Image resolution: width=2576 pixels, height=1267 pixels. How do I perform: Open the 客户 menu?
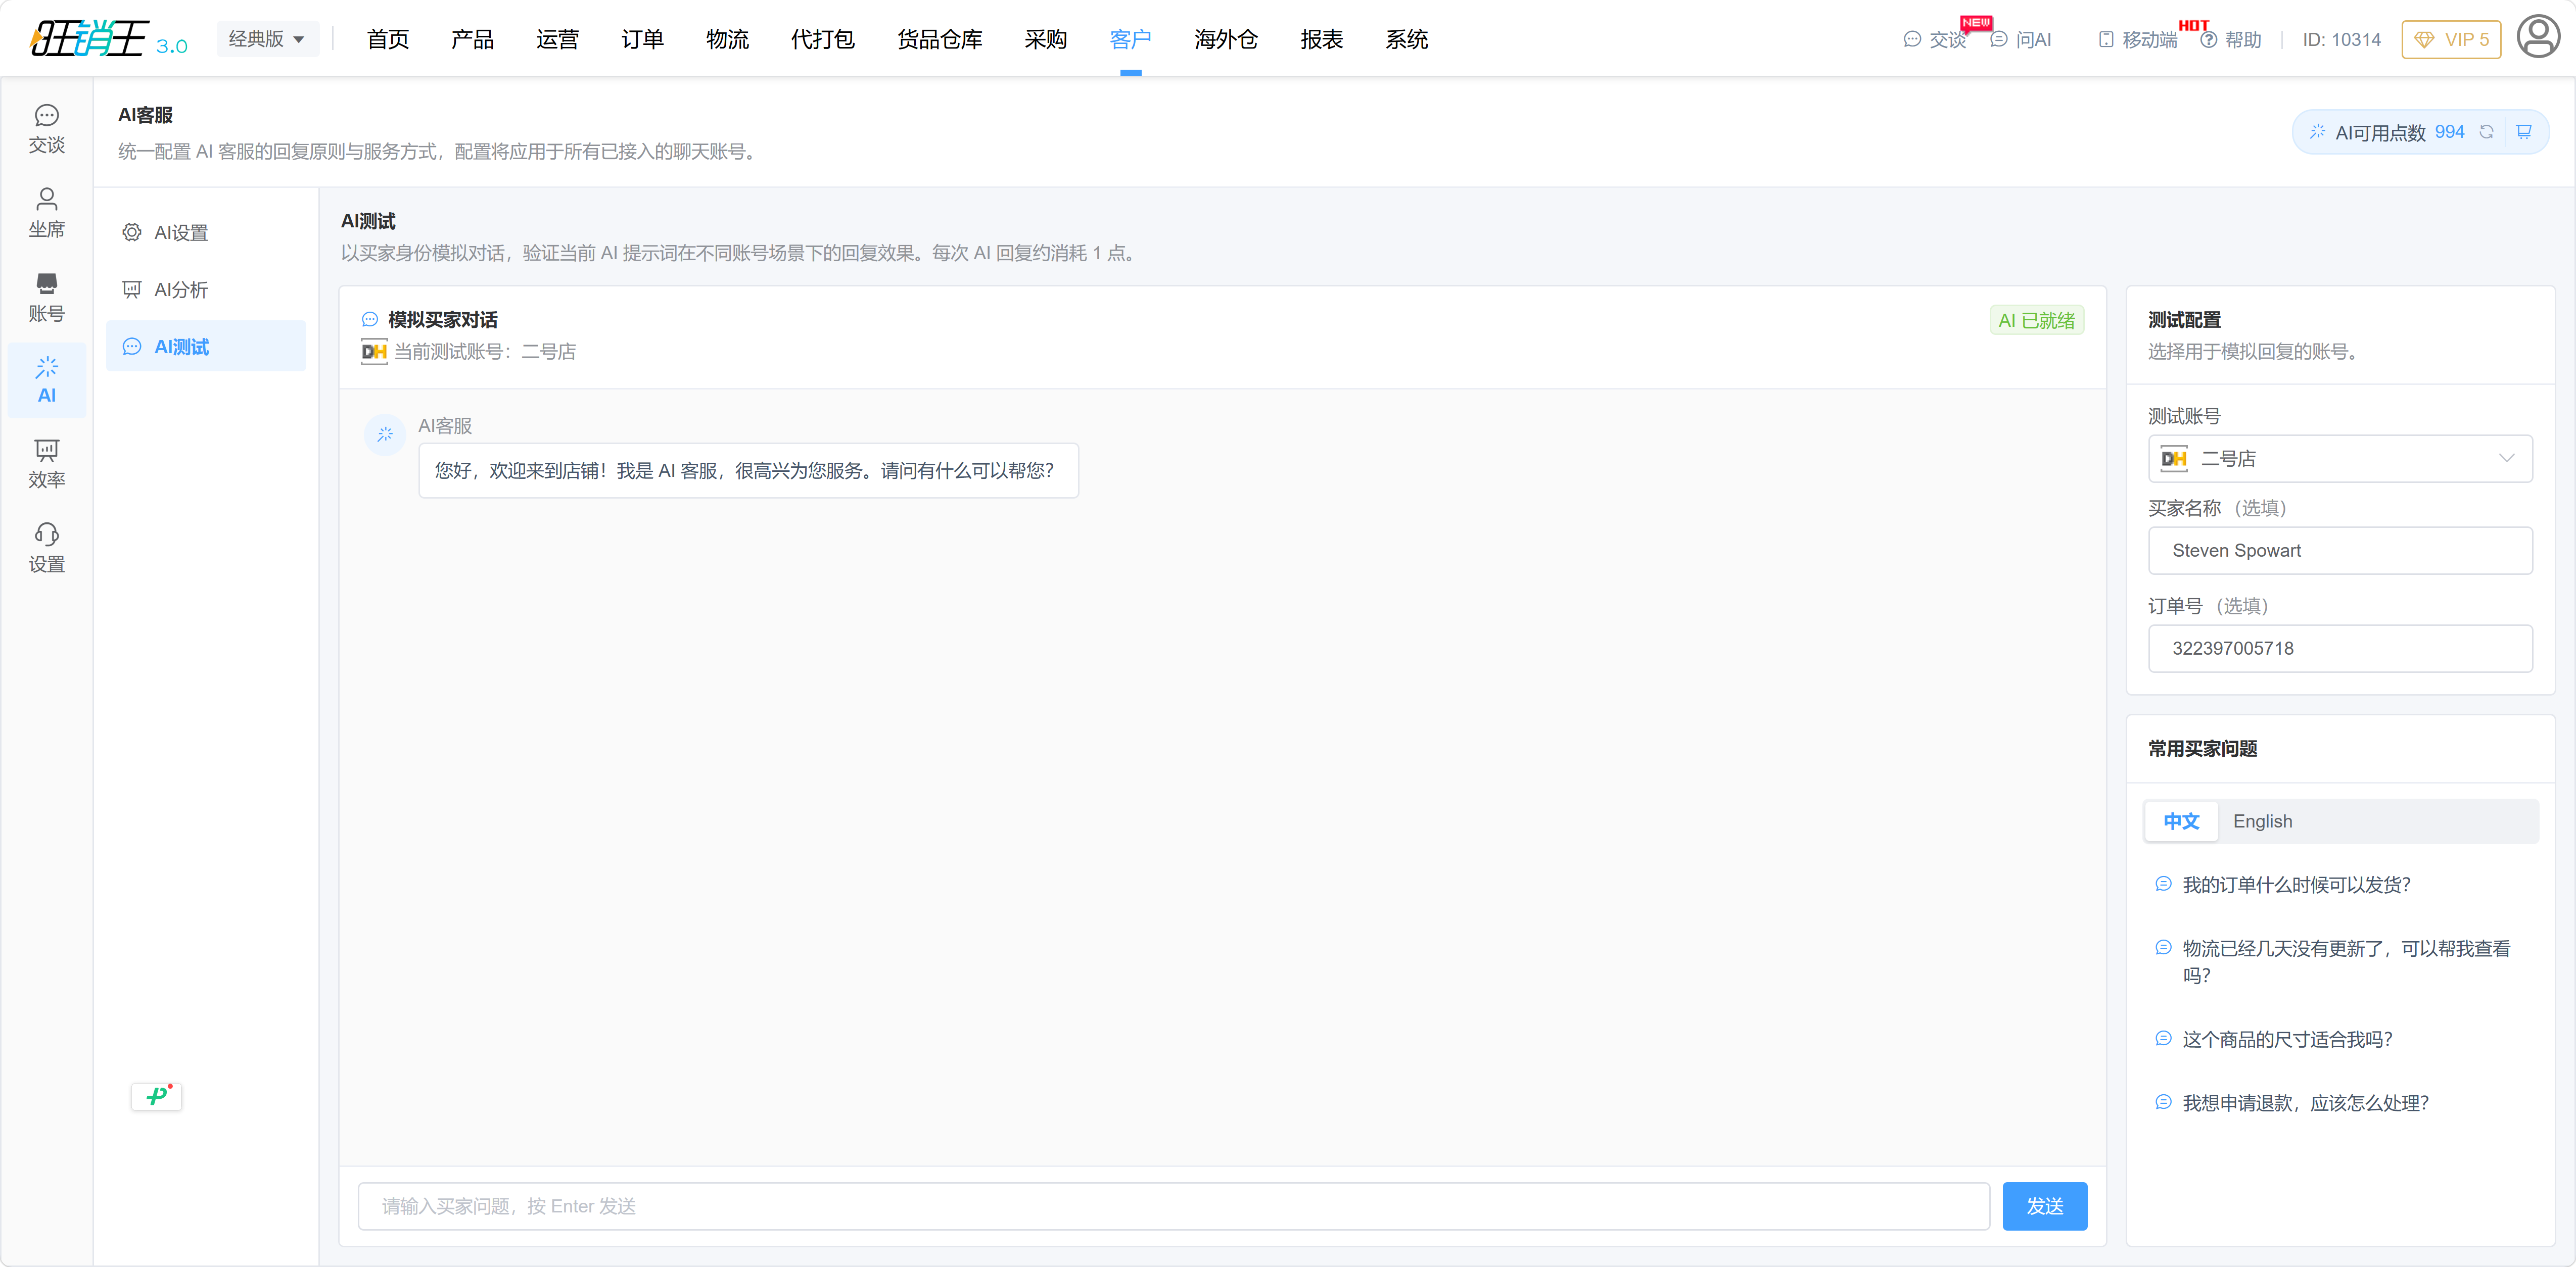[x=1130, y=39]
